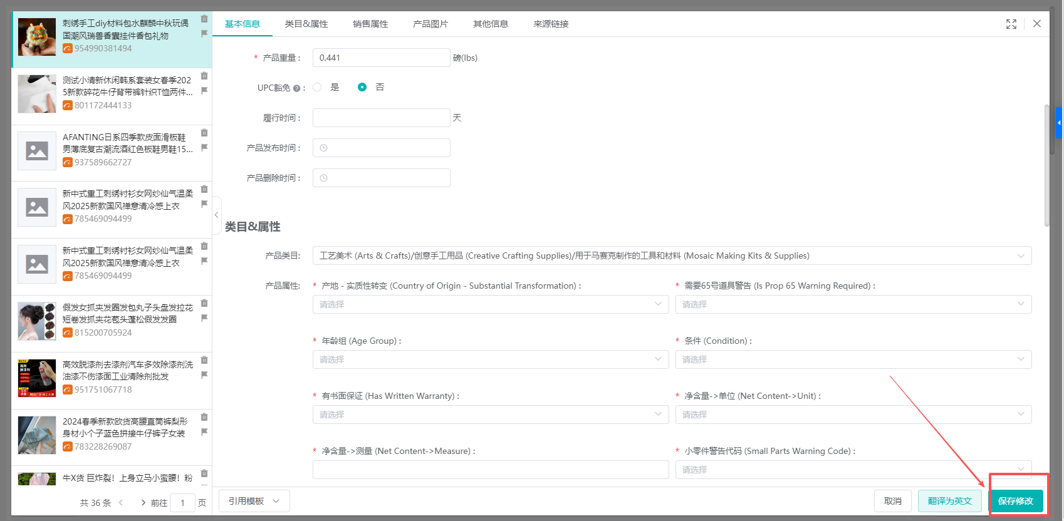Screen dimensions: 1064x521
Task: Open the 产品类目 category dropdown
Action: coord(672,255)
